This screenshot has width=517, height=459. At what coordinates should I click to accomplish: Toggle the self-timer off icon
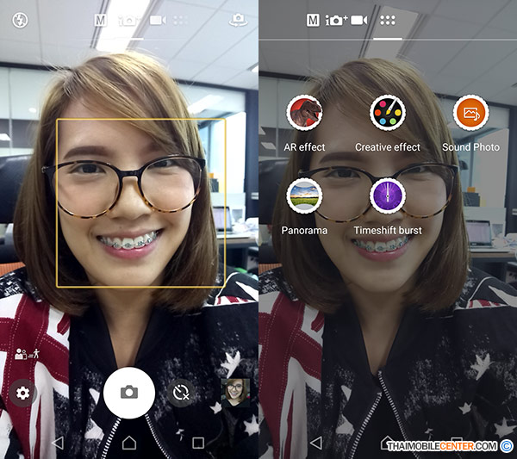(x=180, y=392)
